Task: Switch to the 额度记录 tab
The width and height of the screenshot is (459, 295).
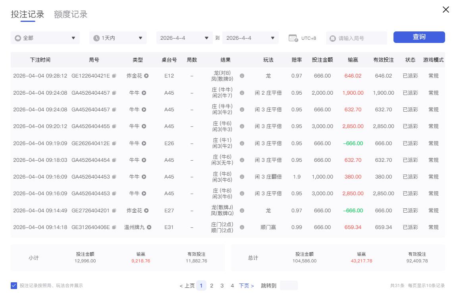Action: coord(69,14)
